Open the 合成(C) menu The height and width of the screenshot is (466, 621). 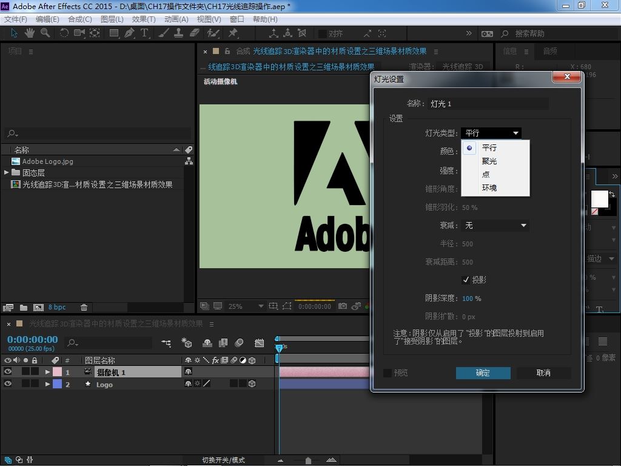point(79,19)
